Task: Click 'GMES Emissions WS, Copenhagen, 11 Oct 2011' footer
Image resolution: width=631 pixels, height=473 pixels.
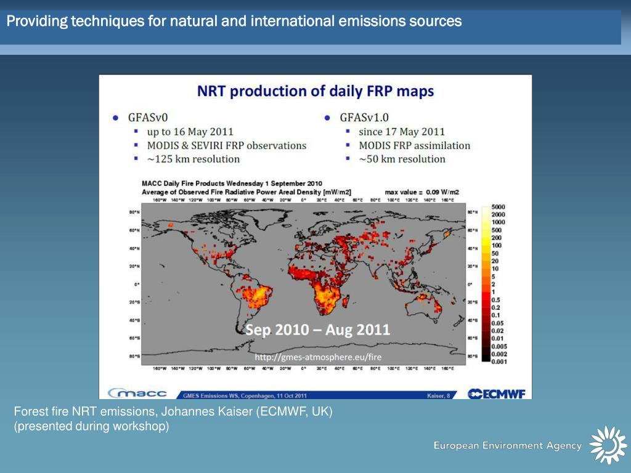Action: coord(245,396)
